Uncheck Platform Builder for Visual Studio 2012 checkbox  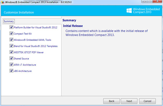11,27
